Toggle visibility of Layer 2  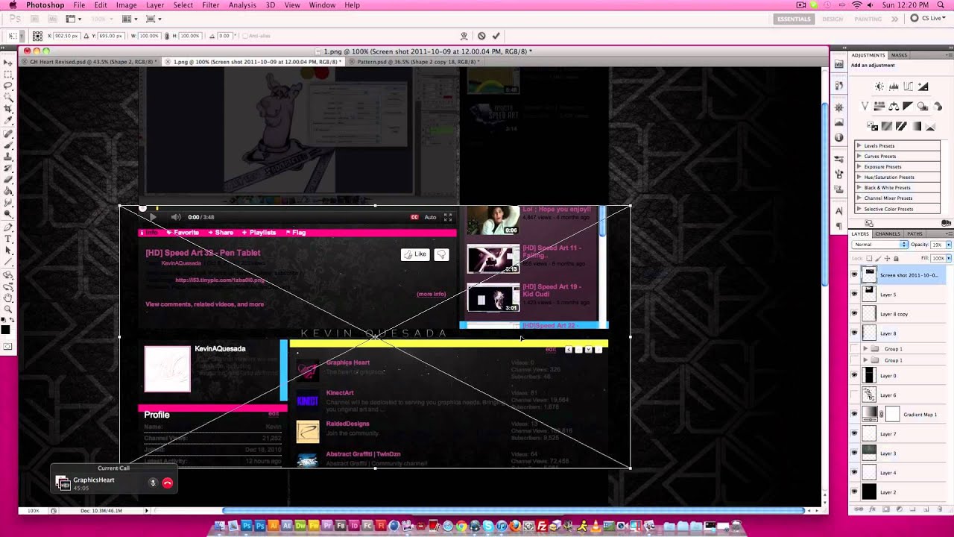[854, 492]
